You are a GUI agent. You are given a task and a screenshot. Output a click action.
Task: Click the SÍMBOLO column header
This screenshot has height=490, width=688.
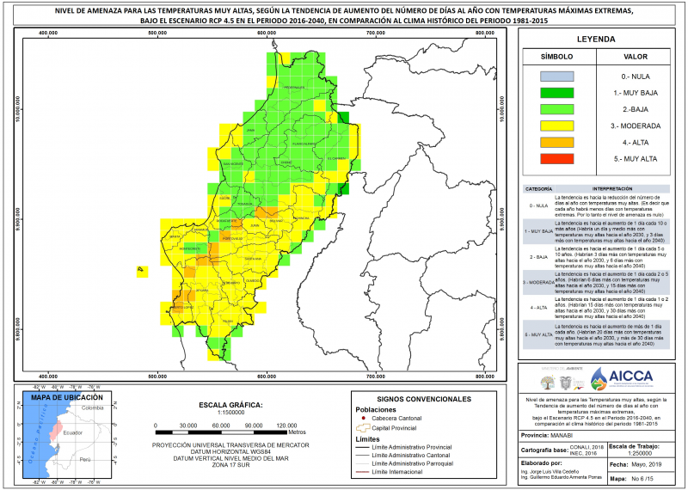(x=556, y=57)
